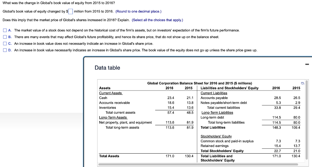The width and height of the screenshot is (312, 167).
Task: Click 'Total long-term liabilities' label
Action: (226, 123)
